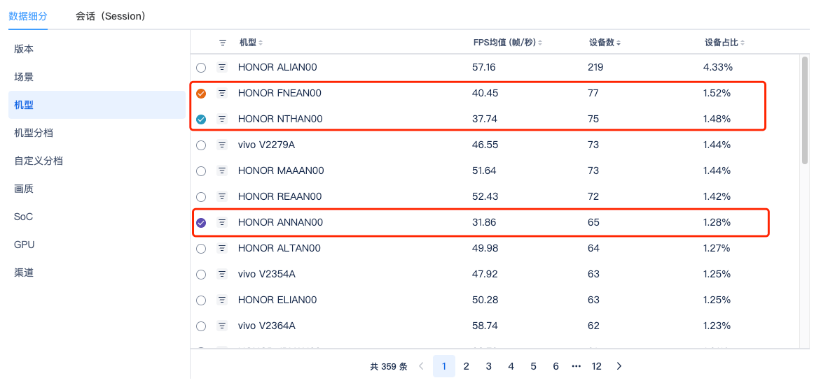The width and height of the screenshot is (821, 385).
Task: Click filter icon beside HONOR ANNAN00
Action: tap(222, 223)
